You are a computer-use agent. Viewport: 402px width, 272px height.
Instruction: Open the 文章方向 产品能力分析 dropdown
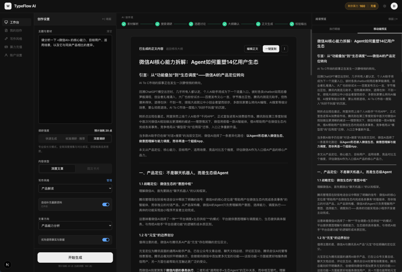[x=75, y=226]
